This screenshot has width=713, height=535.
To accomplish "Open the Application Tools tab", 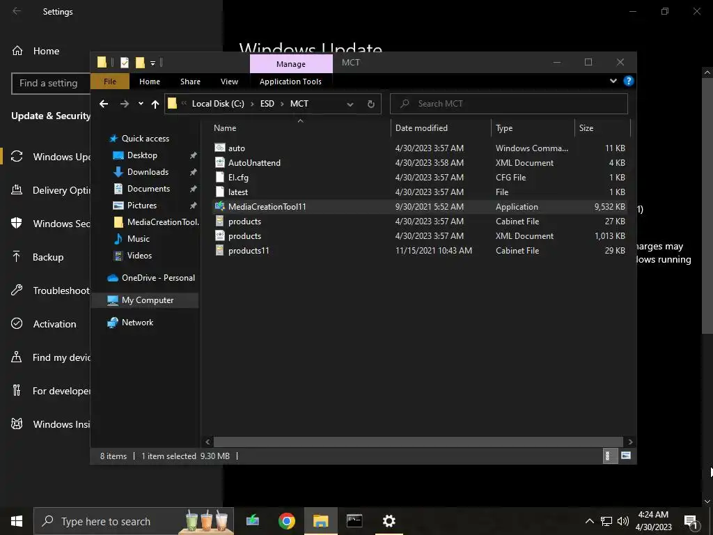I will 290,82.
